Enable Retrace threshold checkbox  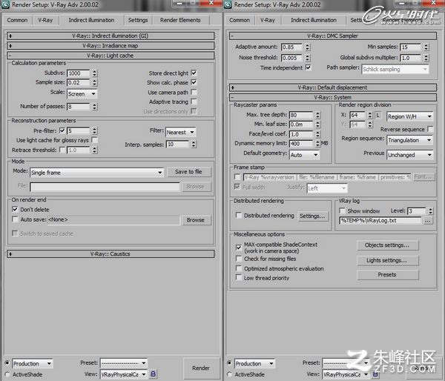pyautogui.click(x=62, y=150)
